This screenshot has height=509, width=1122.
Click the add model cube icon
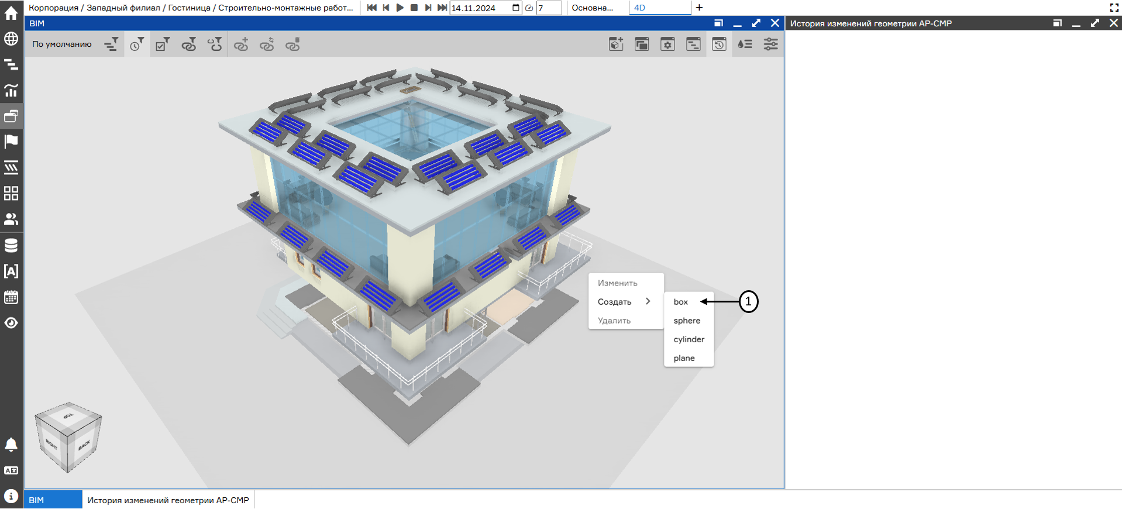click(616, 44)
